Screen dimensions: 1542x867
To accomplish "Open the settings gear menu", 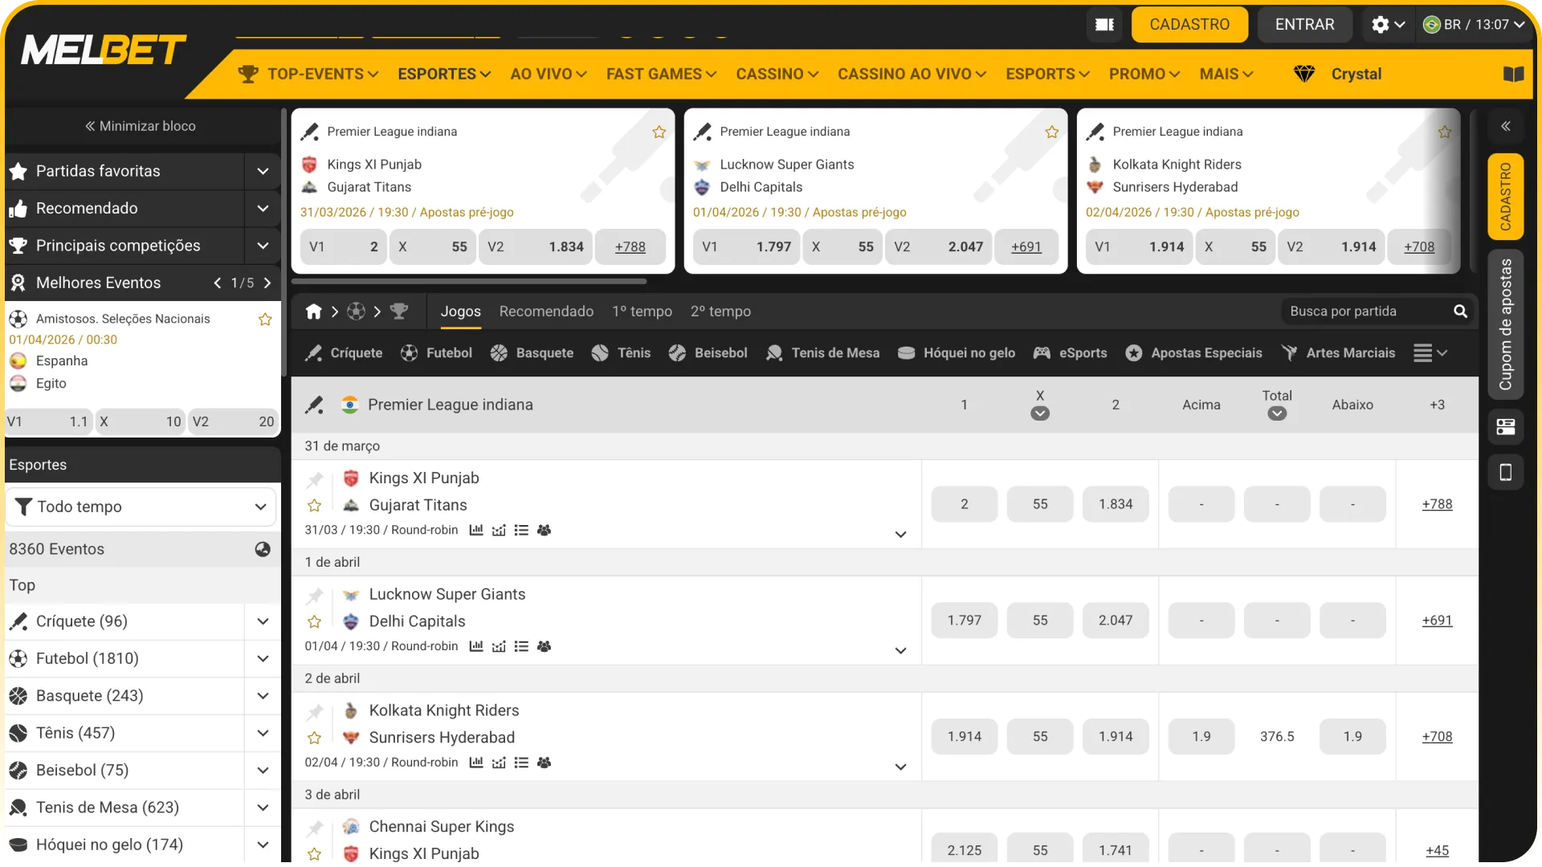I will [1388, 25].
